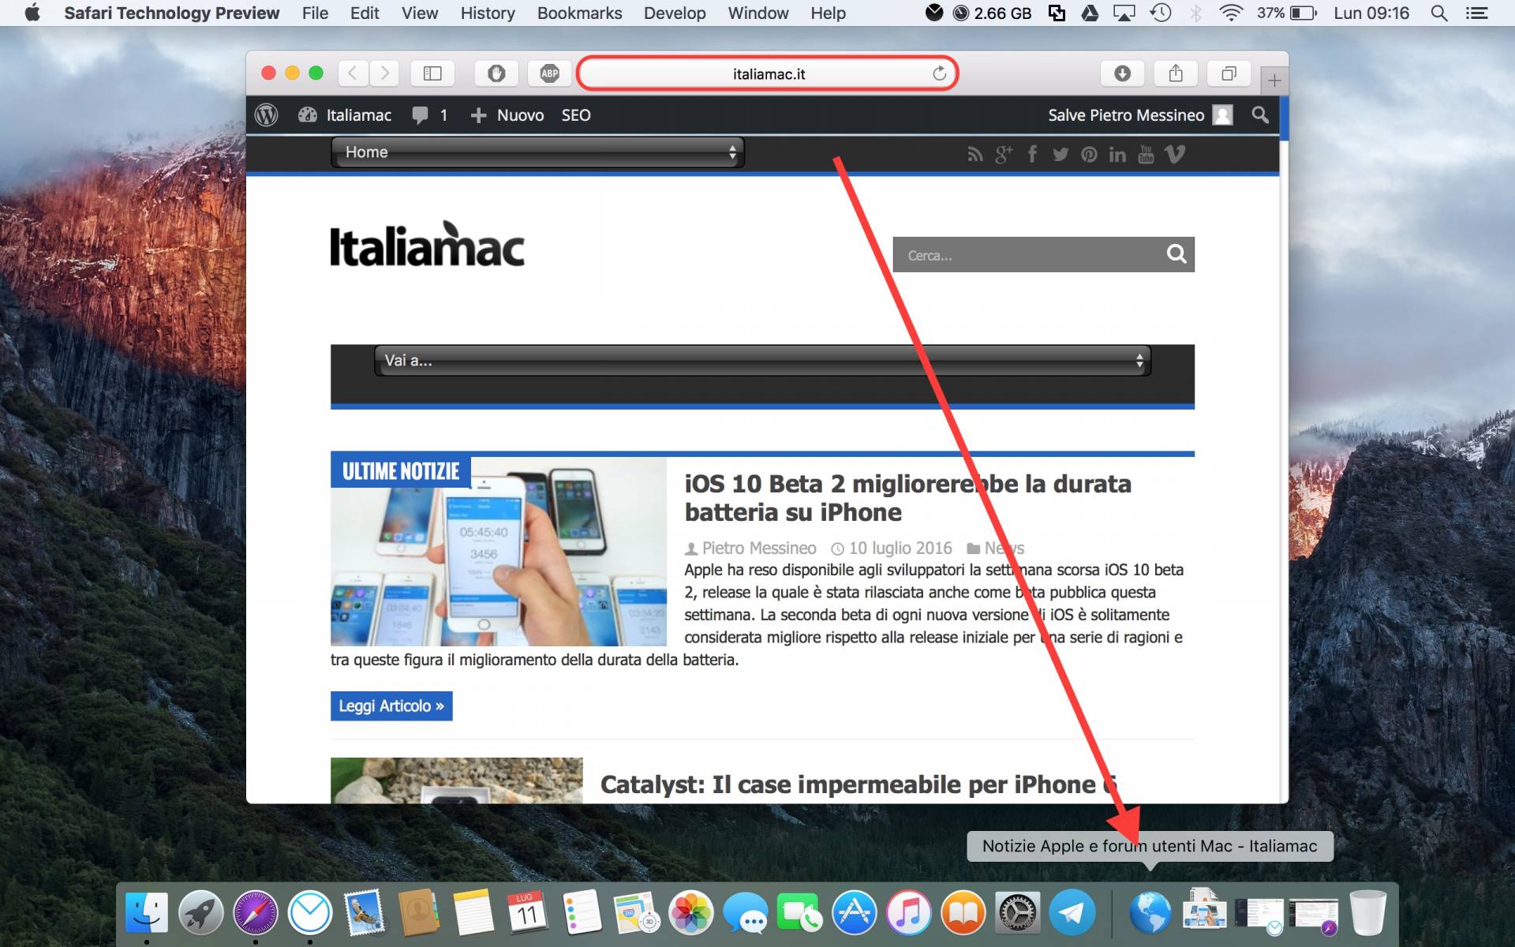Open the Pinterest social icon
Image resolution: width=1515 pixels, height=947 pixels.
tap(1089, 155)
